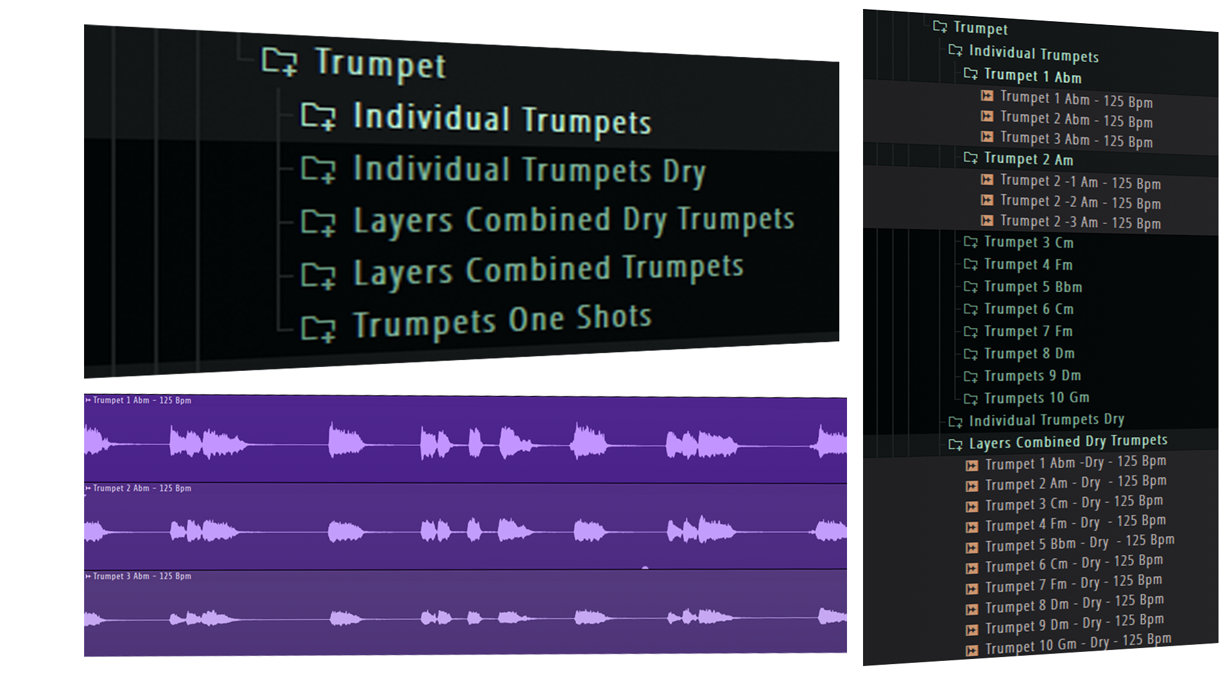The height and width of the screenshot is (693, 1232).
Task: Open the large Individual Trumpets folder label
Action: pyautogui.click(x=502, y=119)
